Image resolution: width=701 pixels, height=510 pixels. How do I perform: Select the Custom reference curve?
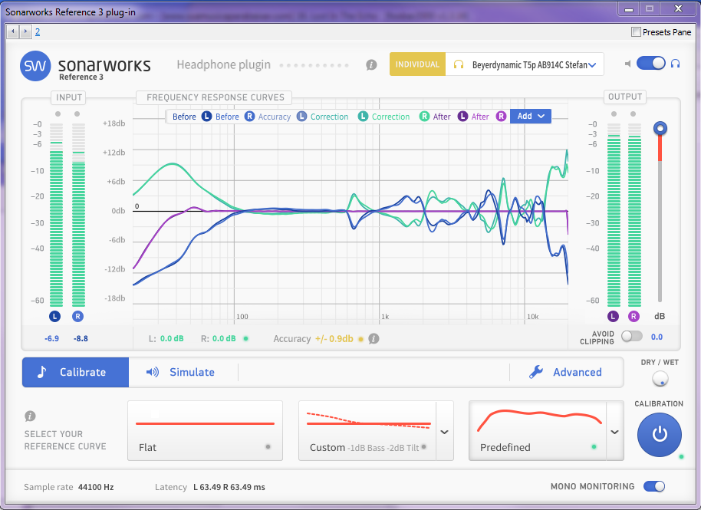tap(367, 431)
